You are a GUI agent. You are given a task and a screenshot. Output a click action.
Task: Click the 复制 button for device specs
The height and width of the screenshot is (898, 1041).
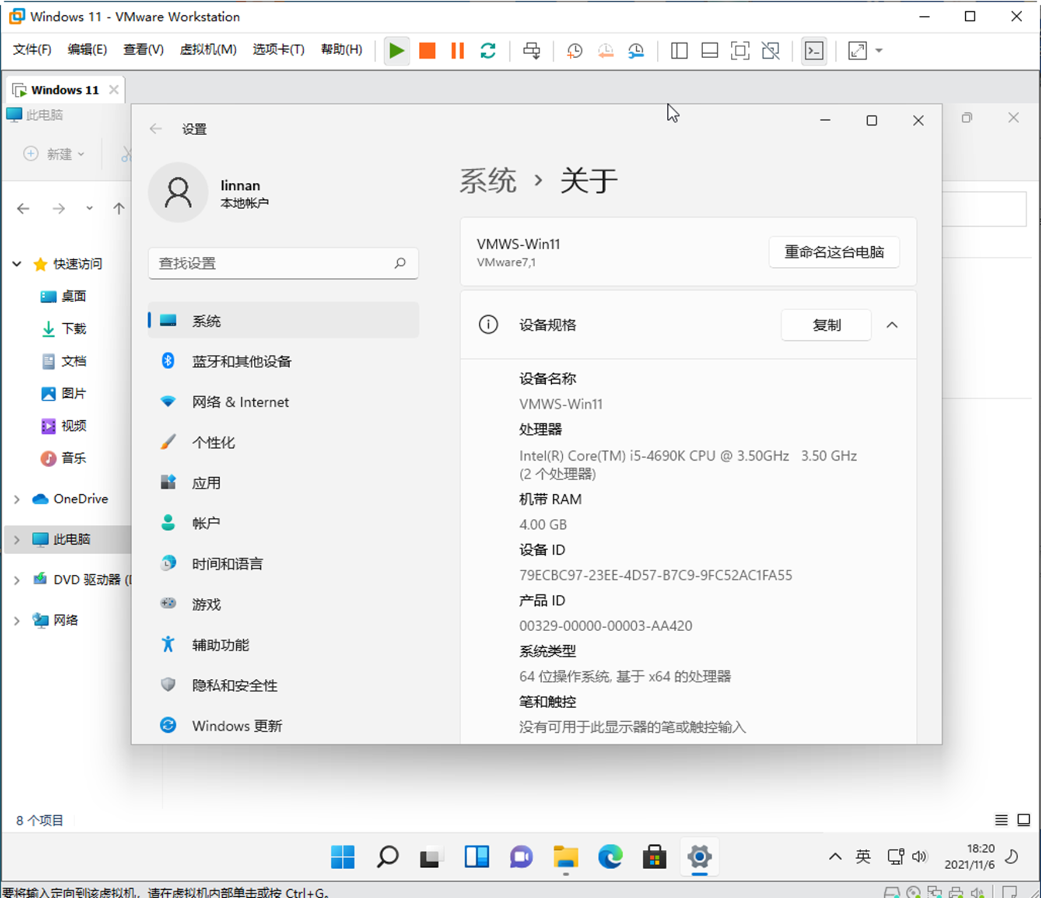tap(826, 325)
